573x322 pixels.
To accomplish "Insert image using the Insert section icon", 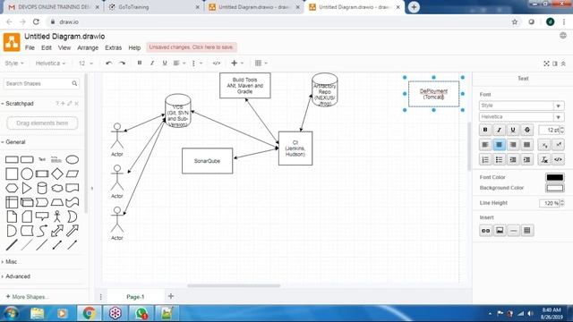I will pyautogui.click(x=500, y=231).
